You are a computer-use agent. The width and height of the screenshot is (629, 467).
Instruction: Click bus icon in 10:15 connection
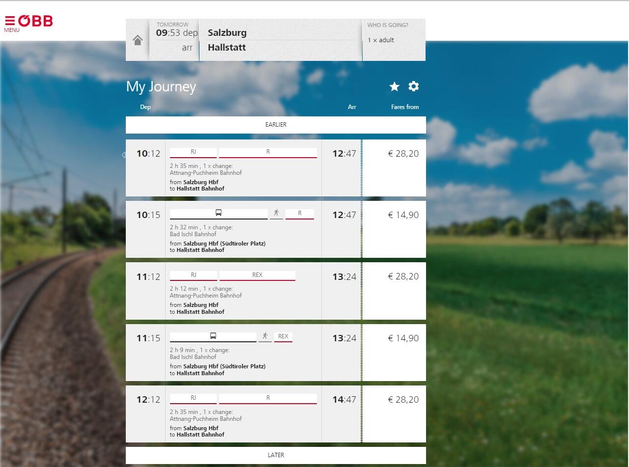pyautogui.click(x=219, y=213)
